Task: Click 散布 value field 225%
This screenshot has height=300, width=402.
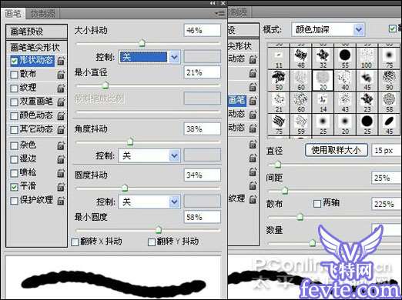Action: 387,204
